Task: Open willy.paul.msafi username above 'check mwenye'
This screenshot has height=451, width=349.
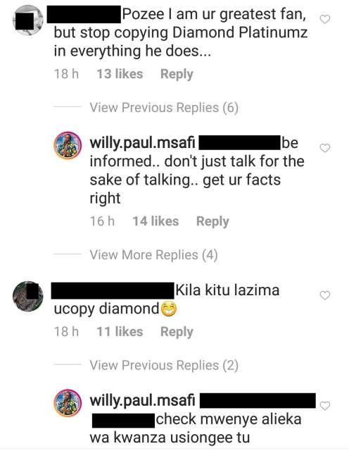Action: pos(142,401)
